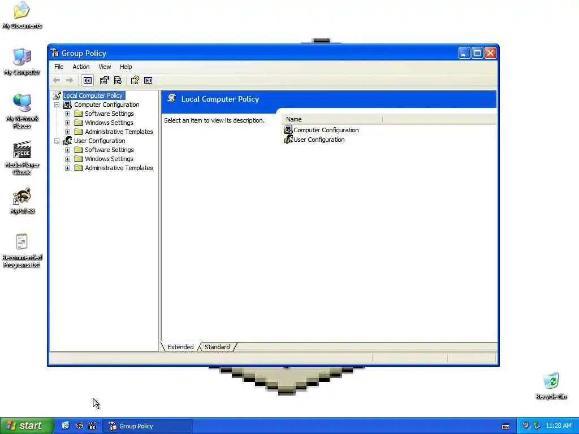Expand Windows Settings under User Configuration
Image resolution: width=579 pixels, height=434 pixels.
(68, 159)
